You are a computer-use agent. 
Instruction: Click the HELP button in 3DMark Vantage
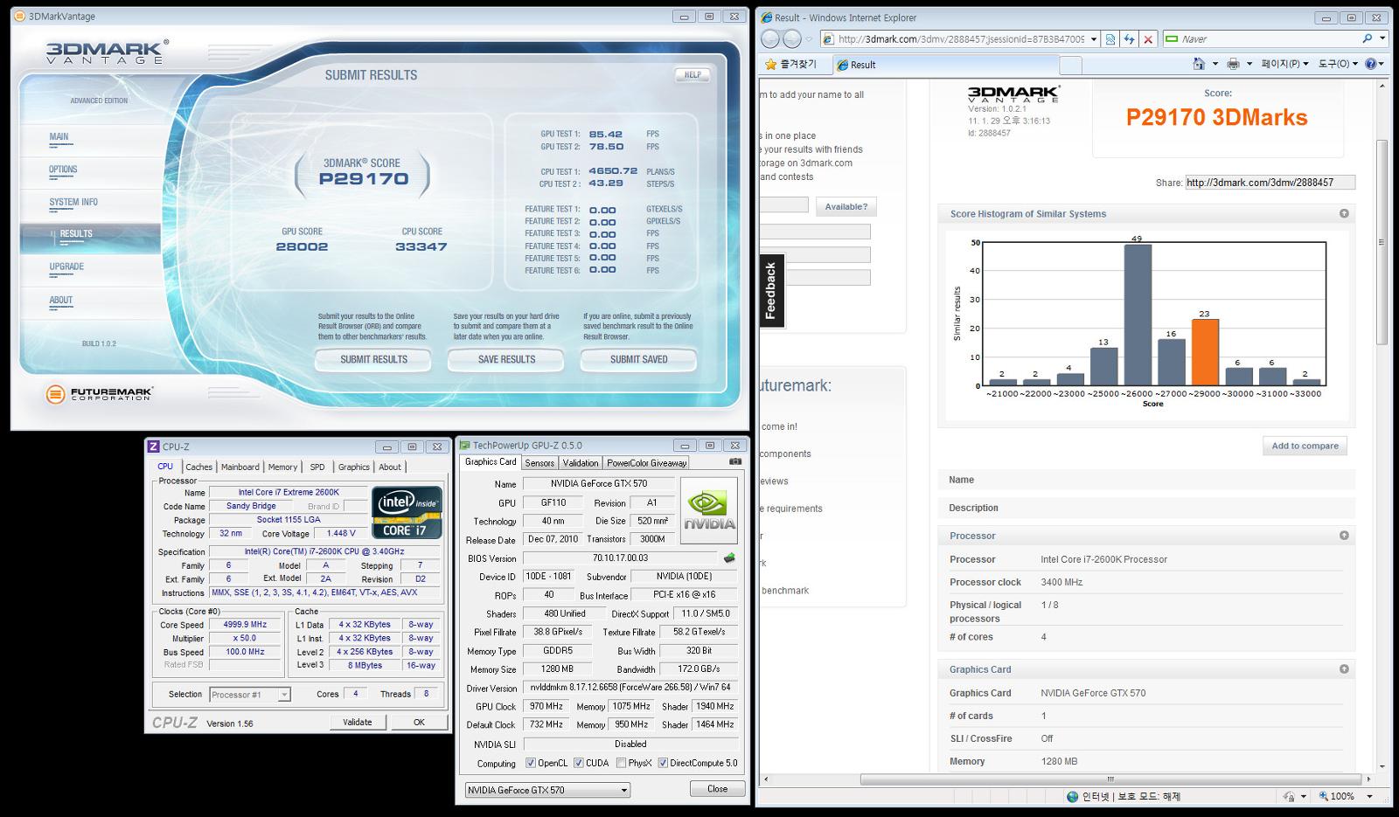pyautogui.click(x=693, y=75)
